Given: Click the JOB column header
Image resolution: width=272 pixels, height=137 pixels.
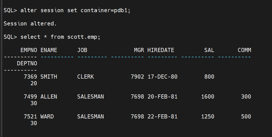Looking at the screenshot, I should [x=82, y=50].
